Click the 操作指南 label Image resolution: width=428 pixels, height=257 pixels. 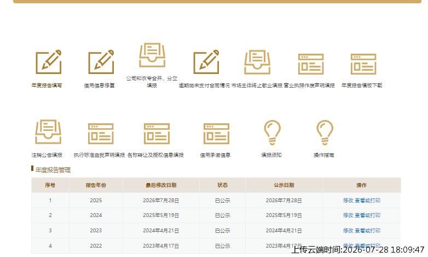(x=323, y=155)
